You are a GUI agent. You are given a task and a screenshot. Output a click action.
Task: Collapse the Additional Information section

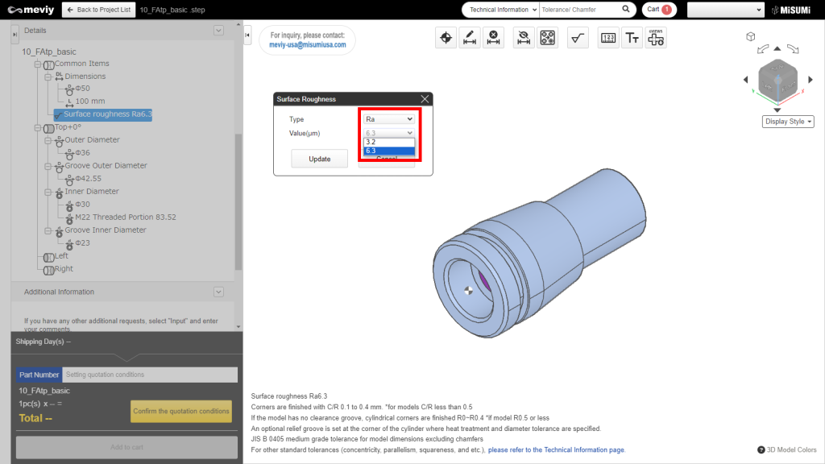click(x=218, y=291)
